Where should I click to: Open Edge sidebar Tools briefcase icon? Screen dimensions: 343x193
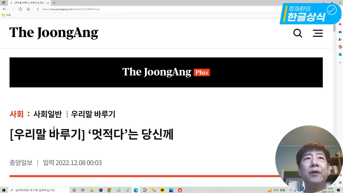(x=340, y=32)
